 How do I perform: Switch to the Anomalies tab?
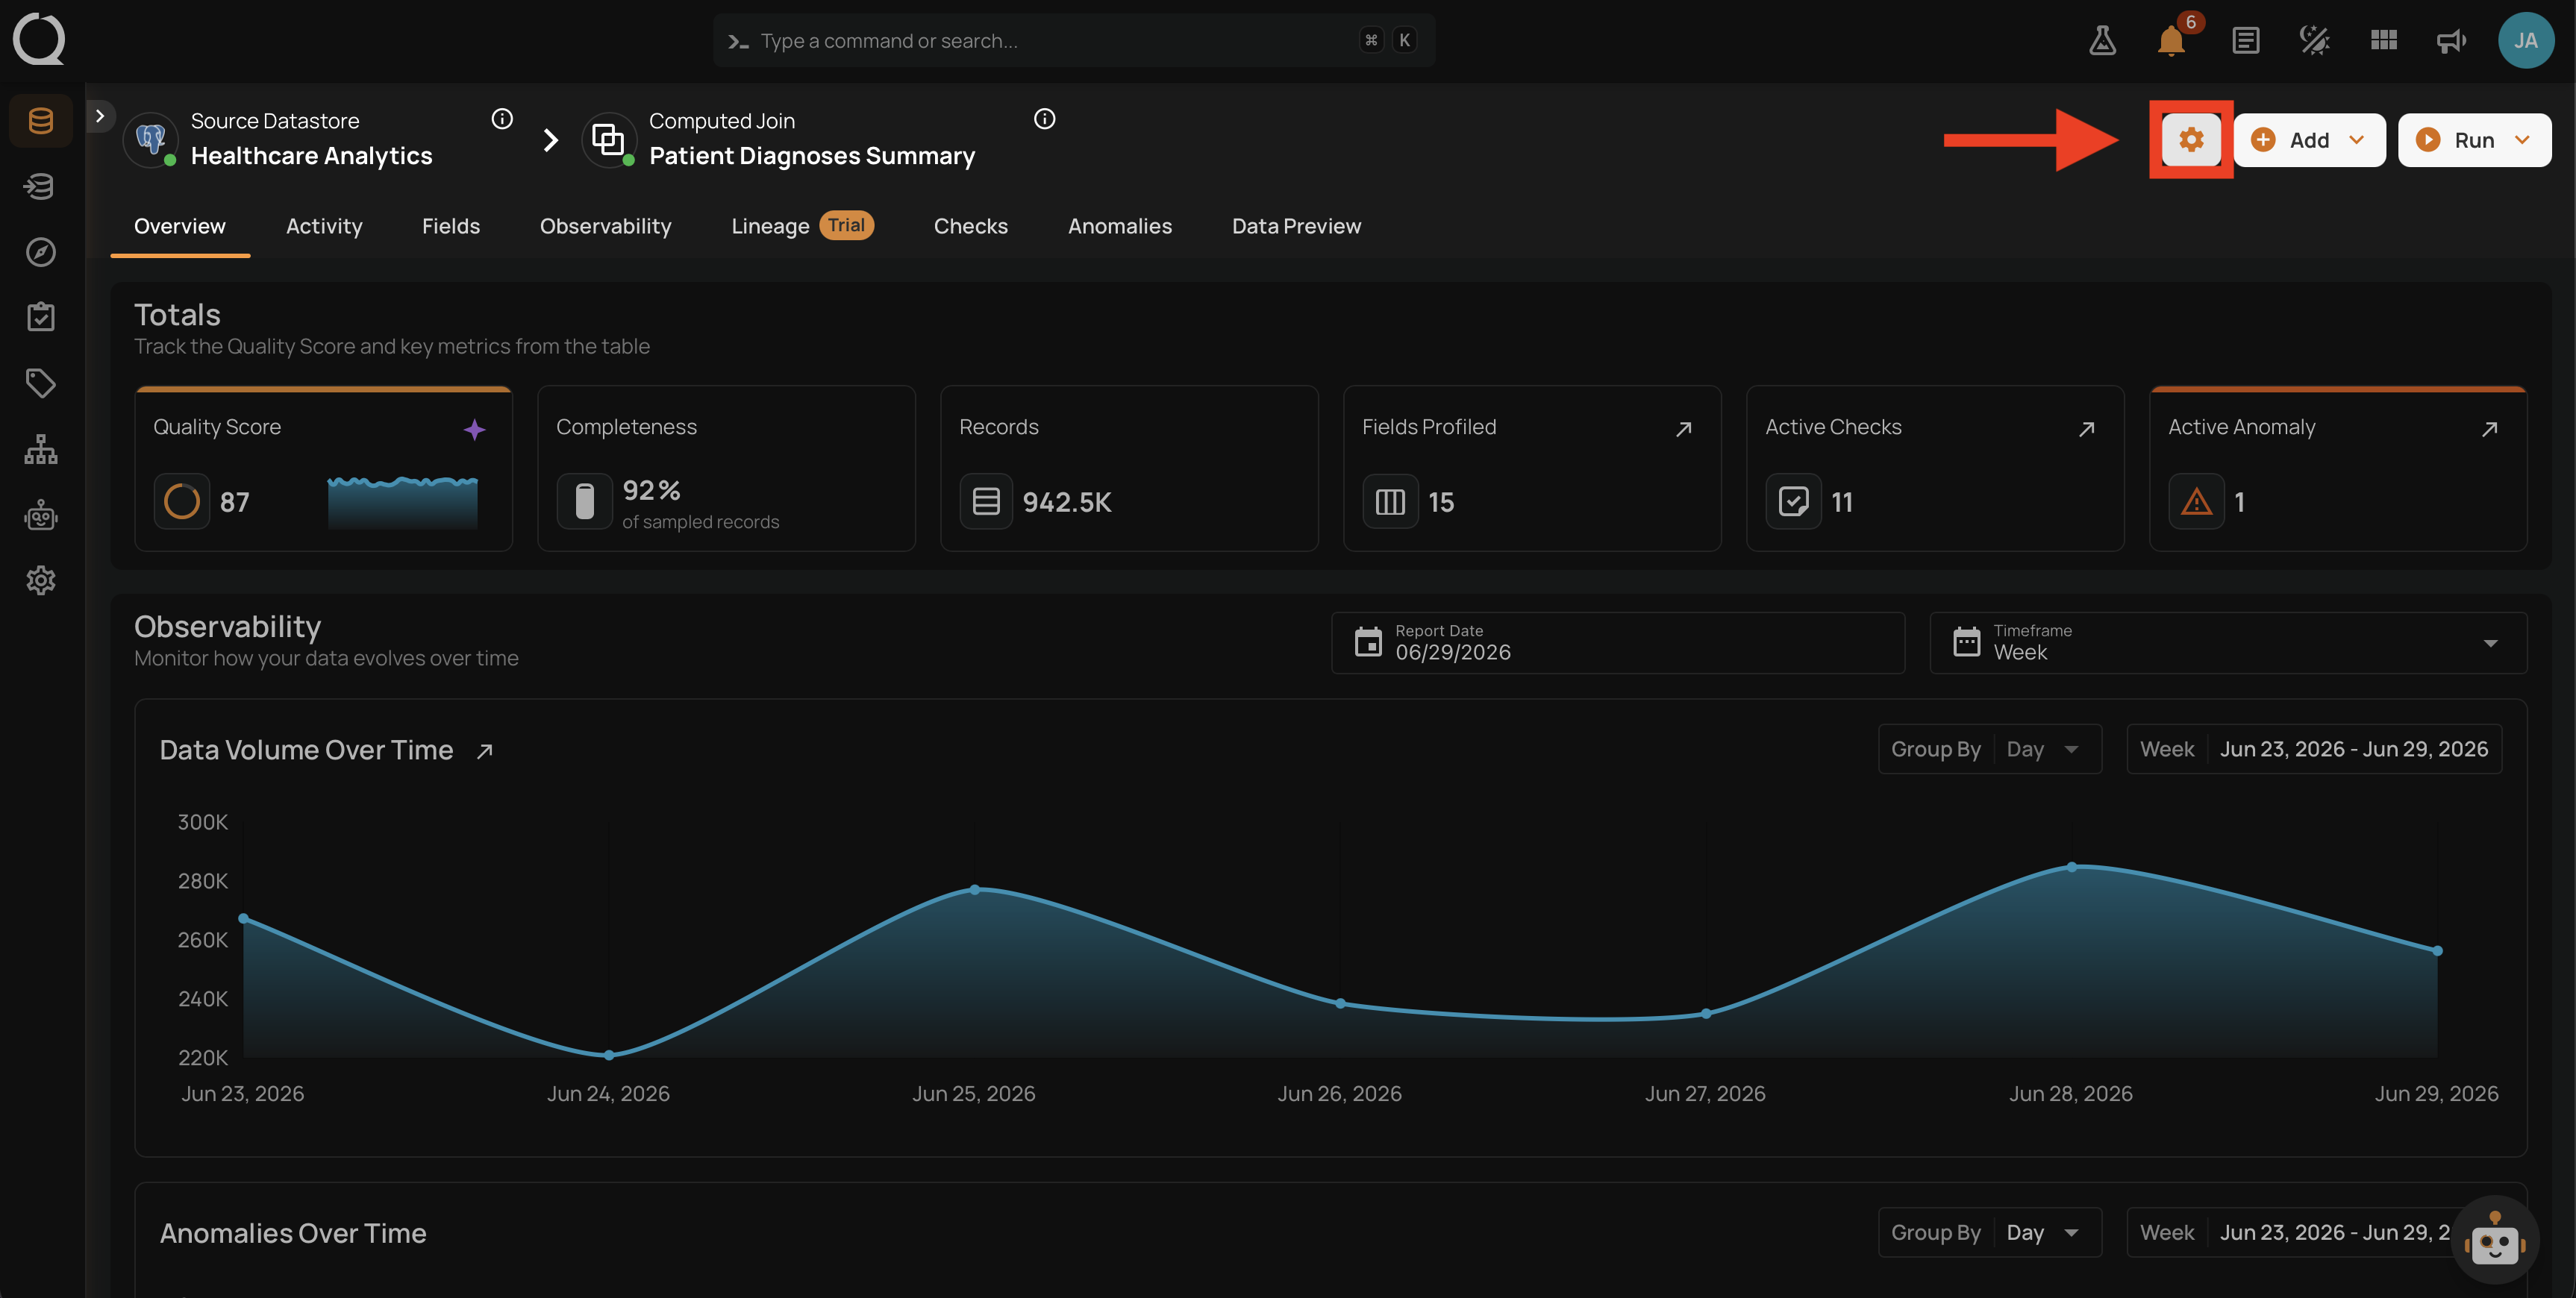(x=1119, y=226)
